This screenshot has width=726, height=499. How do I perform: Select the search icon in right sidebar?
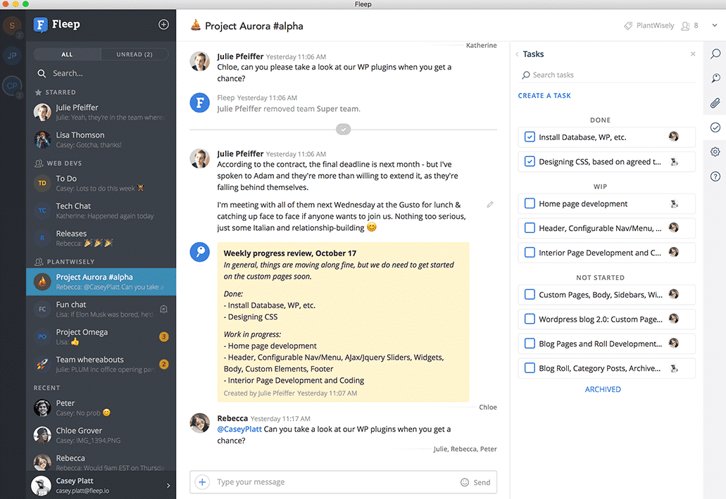(x=715, y=53)
